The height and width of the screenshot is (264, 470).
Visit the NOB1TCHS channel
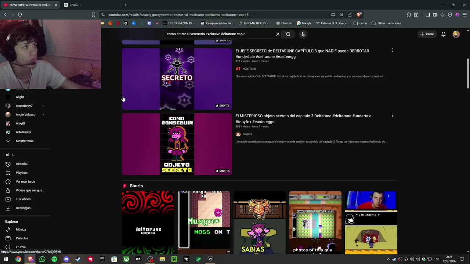249,69
